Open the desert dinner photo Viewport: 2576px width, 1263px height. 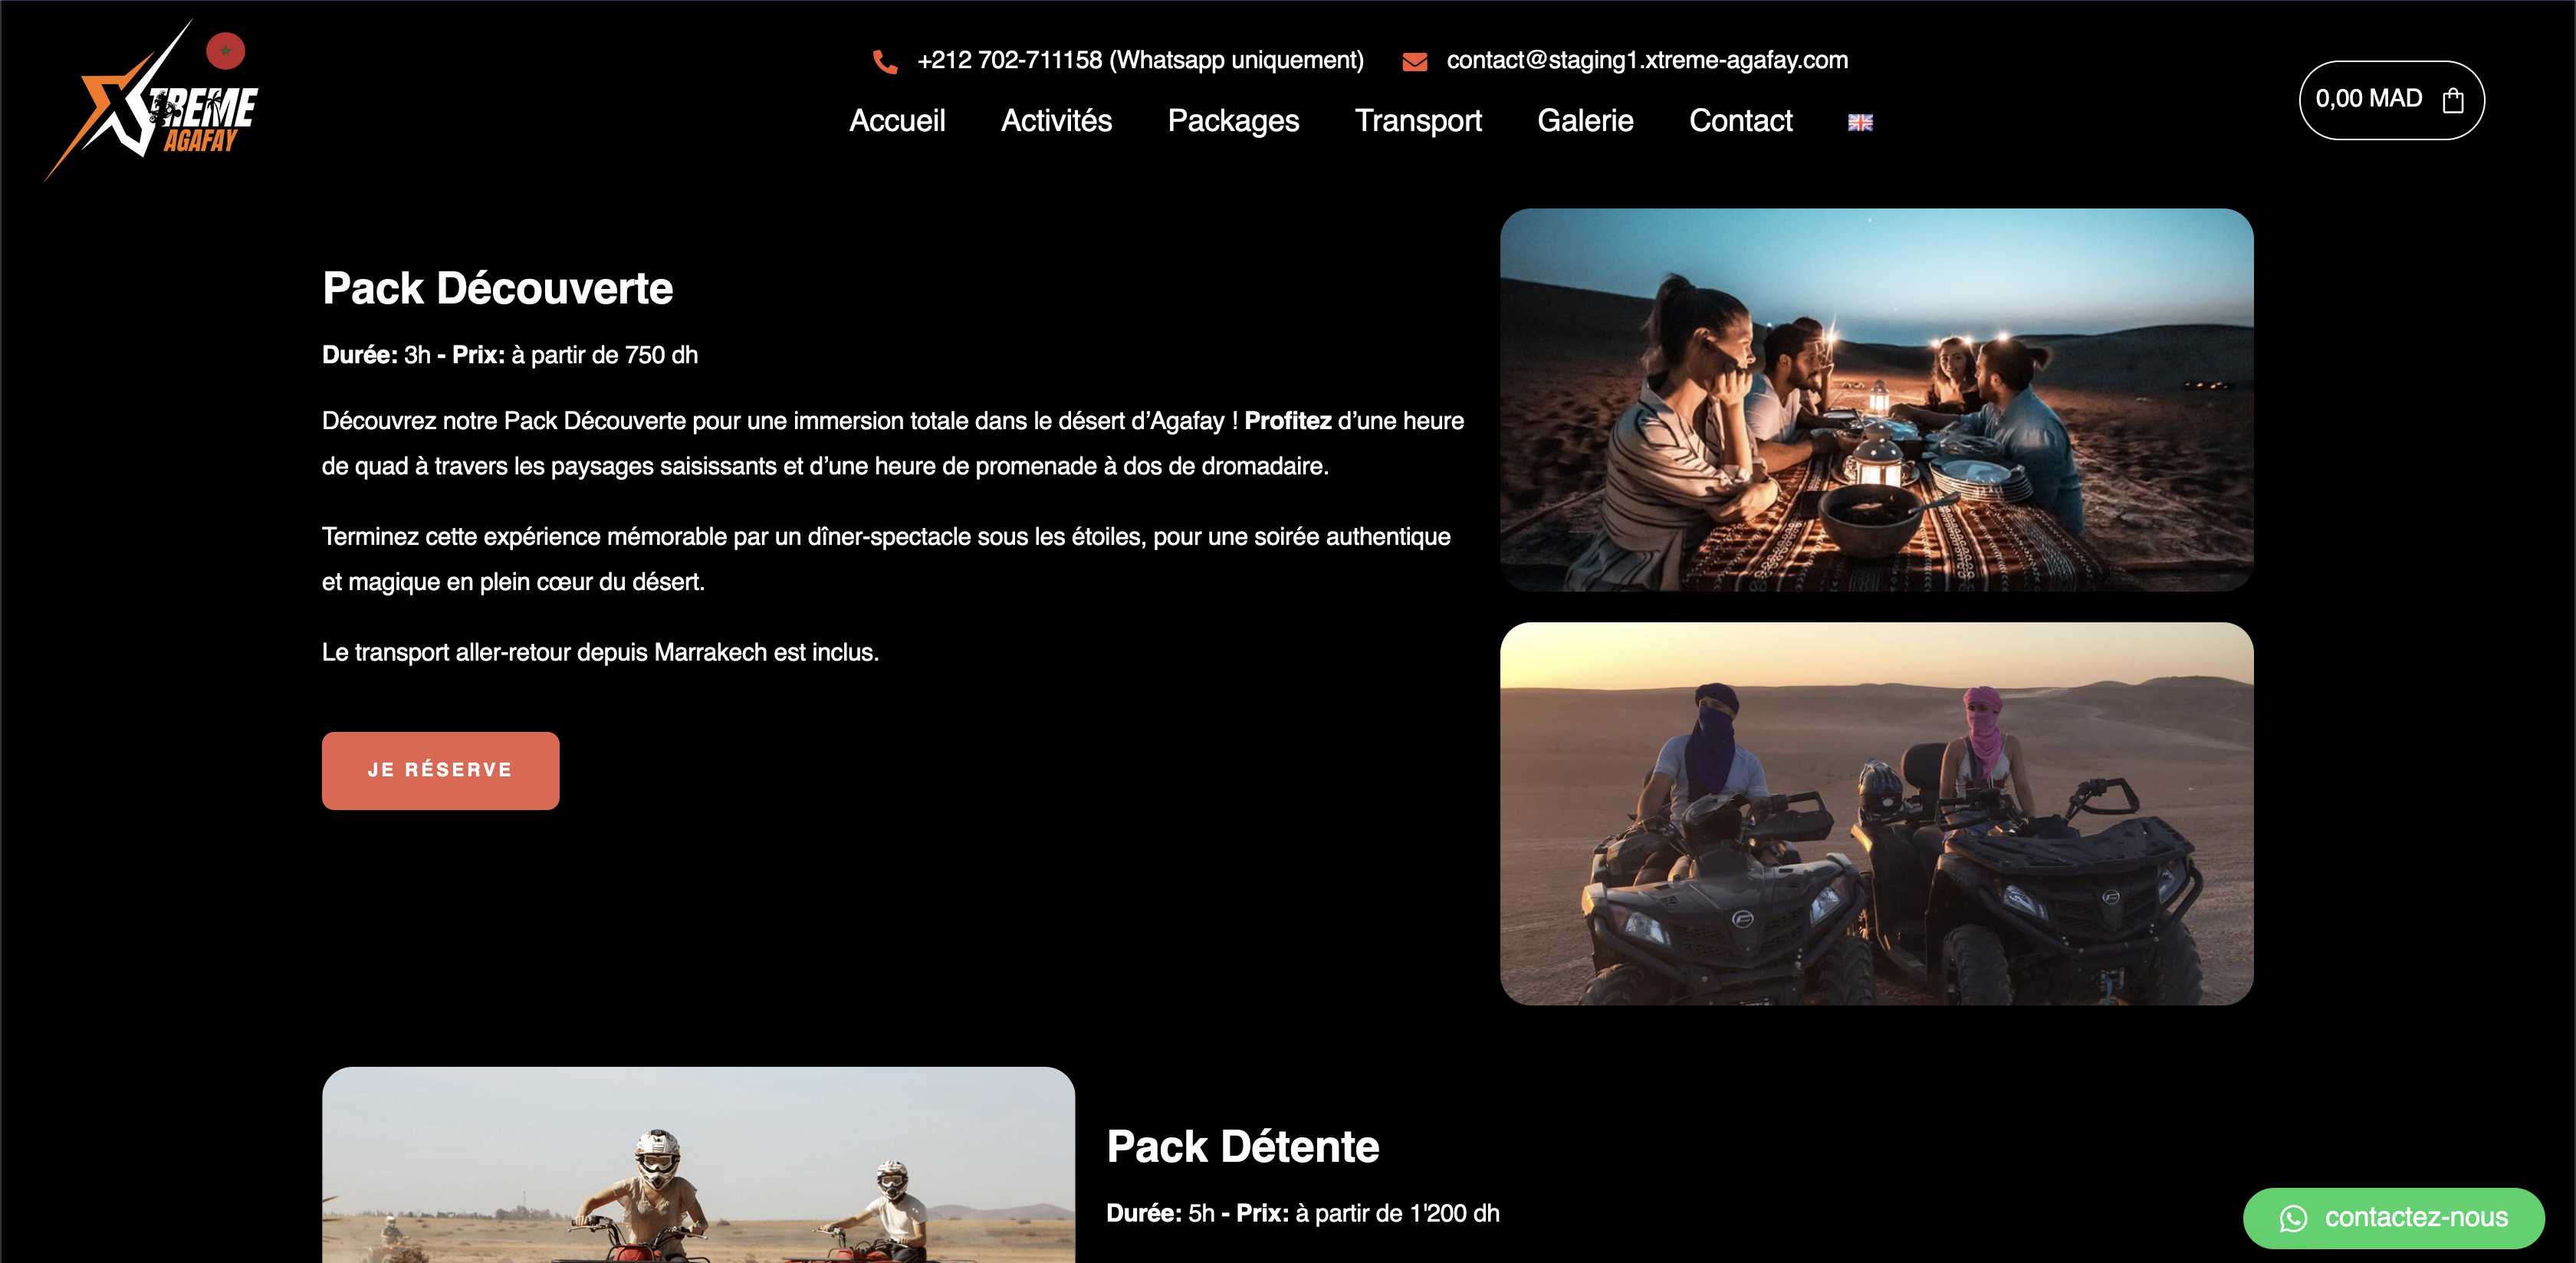1876,400
